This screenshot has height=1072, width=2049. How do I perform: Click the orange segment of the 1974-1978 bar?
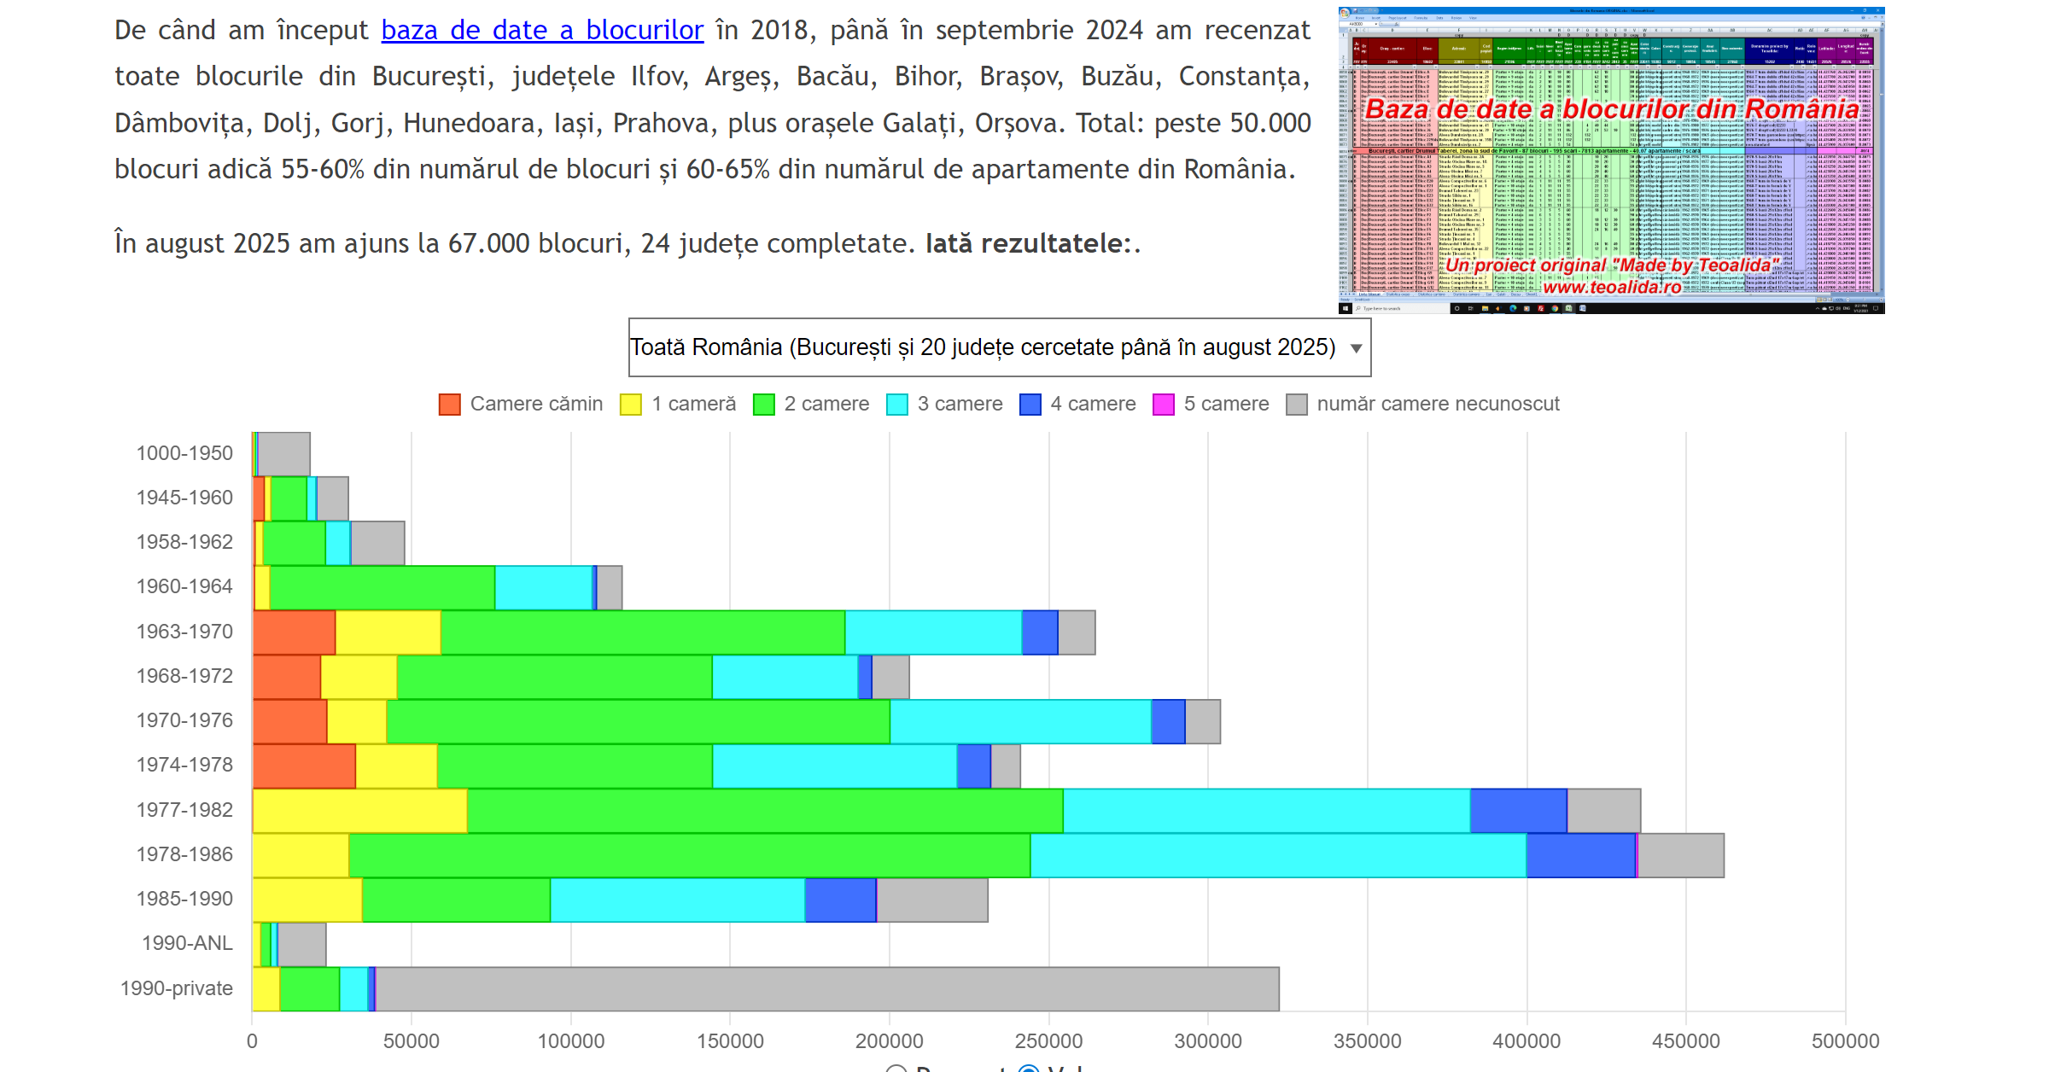pyautogui.click(x=304, y=766)
